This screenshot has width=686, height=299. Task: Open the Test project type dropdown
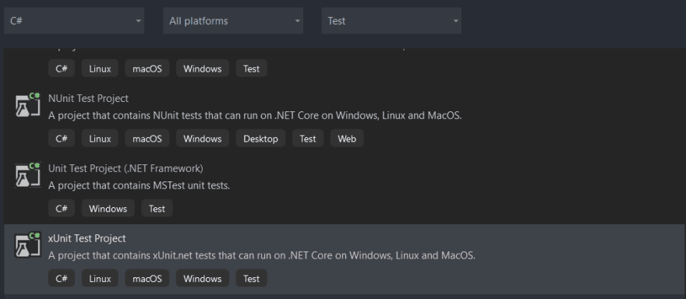click(391, 20)
